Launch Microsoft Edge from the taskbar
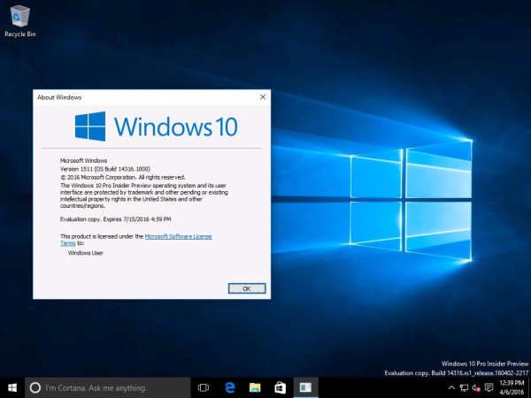Screen dimensions: 531x398 tap(229, 388)
